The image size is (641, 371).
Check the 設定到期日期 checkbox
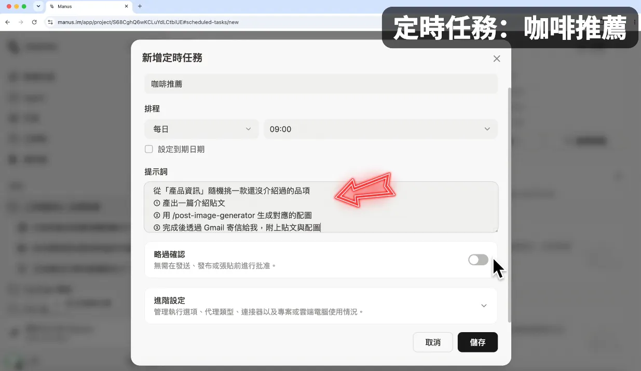149,149
